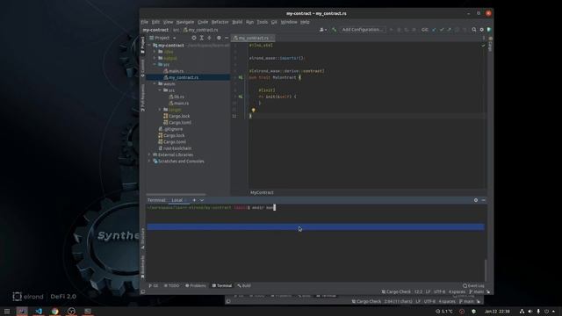Open the Git menu
Image resolution: width=562 pixels, height=316 pixels.
point(274,22)
